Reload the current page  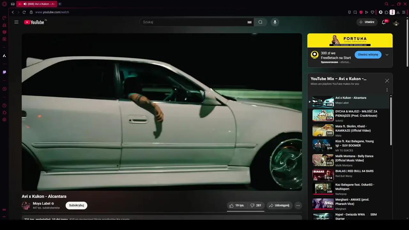point(24,12)
